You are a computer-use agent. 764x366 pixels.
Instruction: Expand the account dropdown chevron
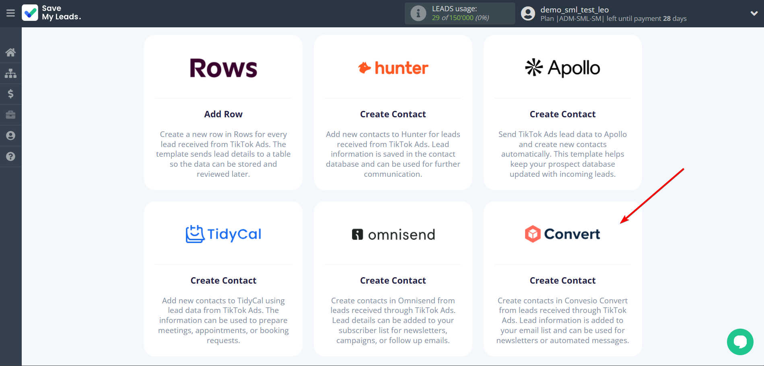754,13
